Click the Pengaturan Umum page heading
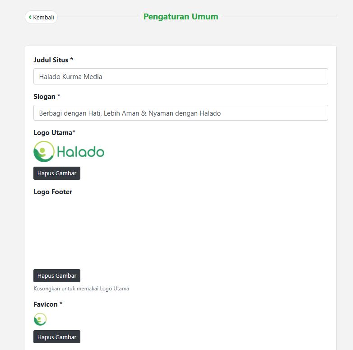The width and height of the screenshot is (353, 350). tap(181, 17)
